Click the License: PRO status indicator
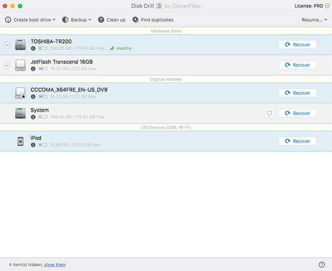The image size is (332, 271). (312, 6)
